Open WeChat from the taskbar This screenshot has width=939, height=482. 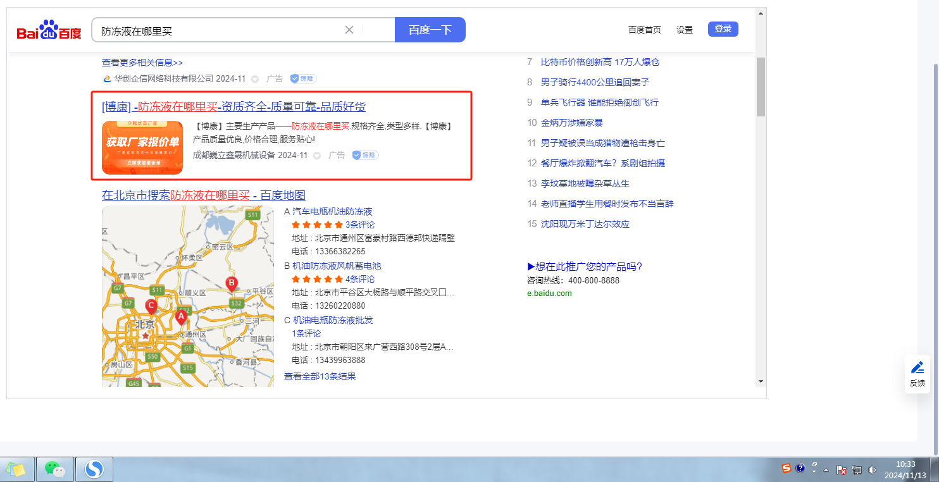tap(54, 469)
